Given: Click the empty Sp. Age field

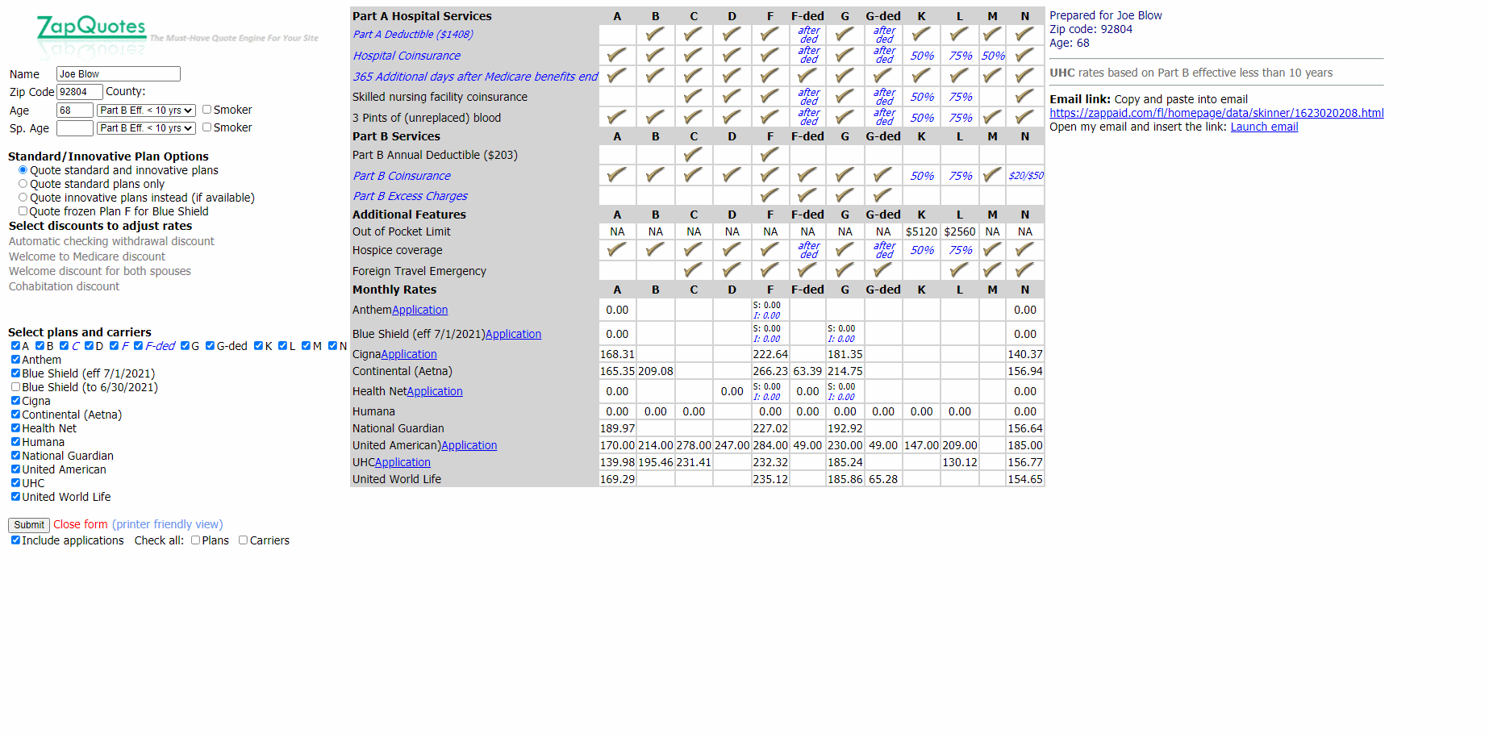Looking at the screenshot, I should tap(75, 128).
